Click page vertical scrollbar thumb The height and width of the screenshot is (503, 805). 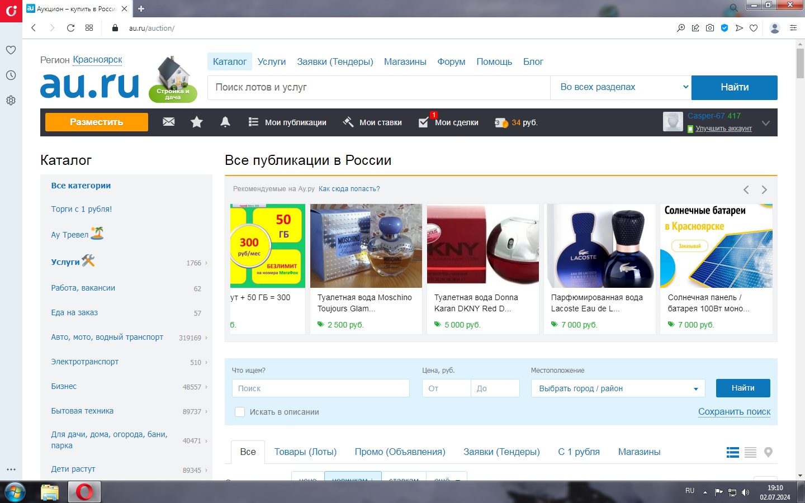click(800, 63)
